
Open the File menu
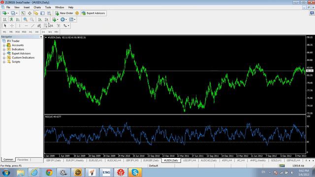click(8, 7)
